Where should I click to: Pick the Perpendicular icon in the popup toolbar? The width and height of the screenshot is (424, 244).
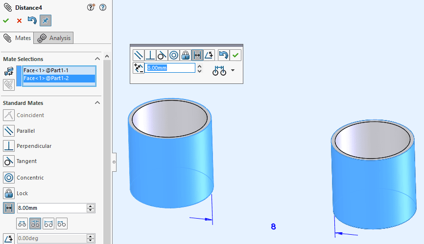click(x=150, y=55)
